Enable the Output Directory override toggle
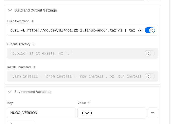This screenshot has height=124, width=171. [x=150, y=53]
